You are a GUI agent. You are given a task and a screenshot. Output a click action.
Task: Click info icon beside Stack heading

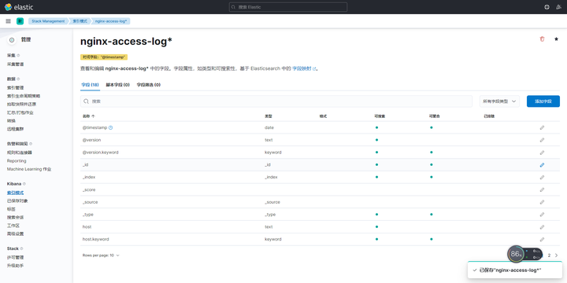coord(22,248)
